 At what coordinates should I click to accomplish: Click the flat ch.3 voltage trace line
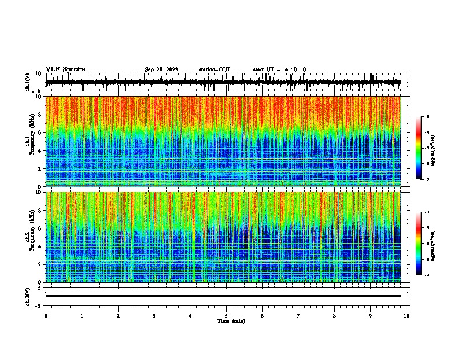tap(223, 296)
